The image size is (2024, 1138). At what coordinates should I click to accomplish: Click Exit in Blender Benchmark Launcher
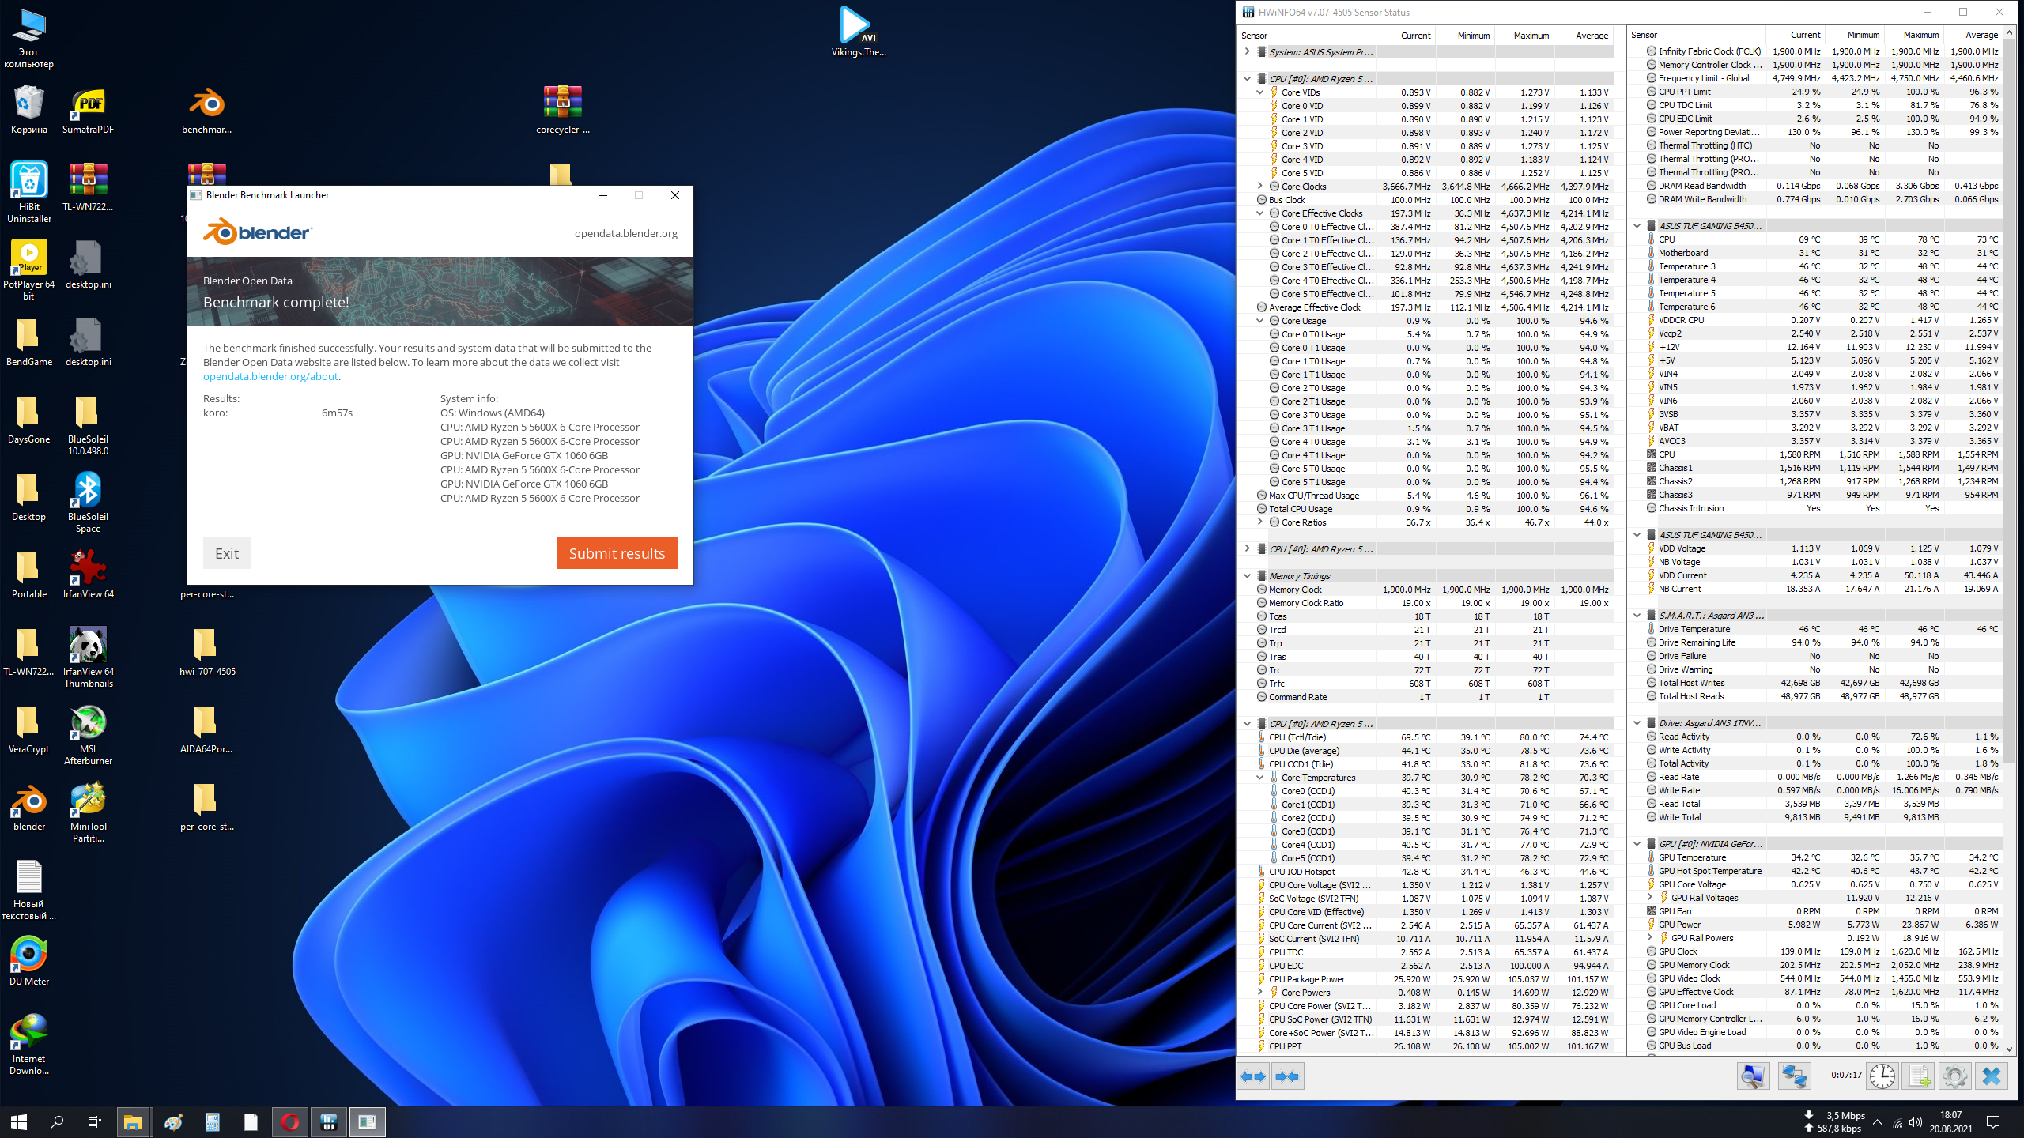[x=226, y=553]
